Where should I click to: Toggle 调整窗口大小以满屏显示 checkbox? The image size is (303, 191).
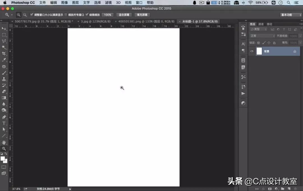tap(32, 15)
